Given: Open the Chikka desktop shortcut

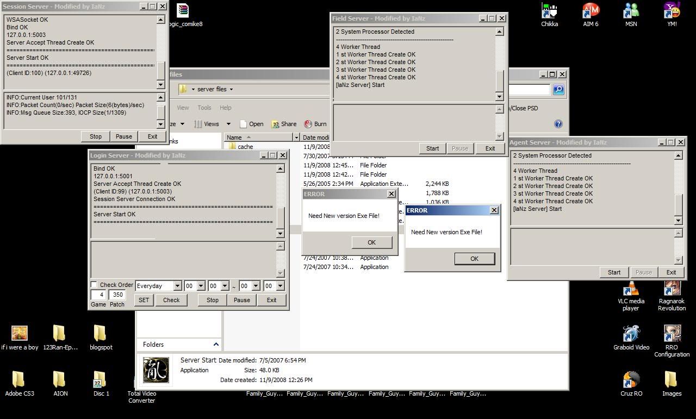Looking at the screenshot, I should pos(549,11).
